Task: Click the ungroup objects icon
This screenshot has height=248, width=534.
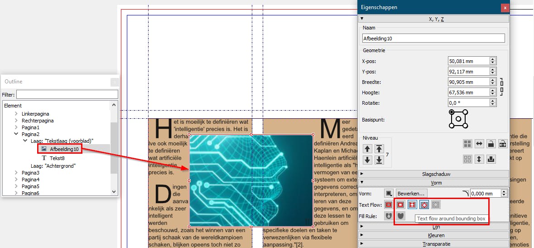Action: (x=467, y=159)
